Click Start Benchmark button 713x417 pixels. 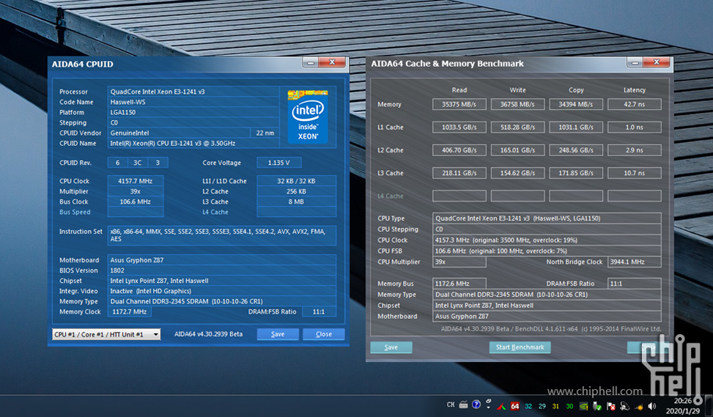tap(520, 347)
